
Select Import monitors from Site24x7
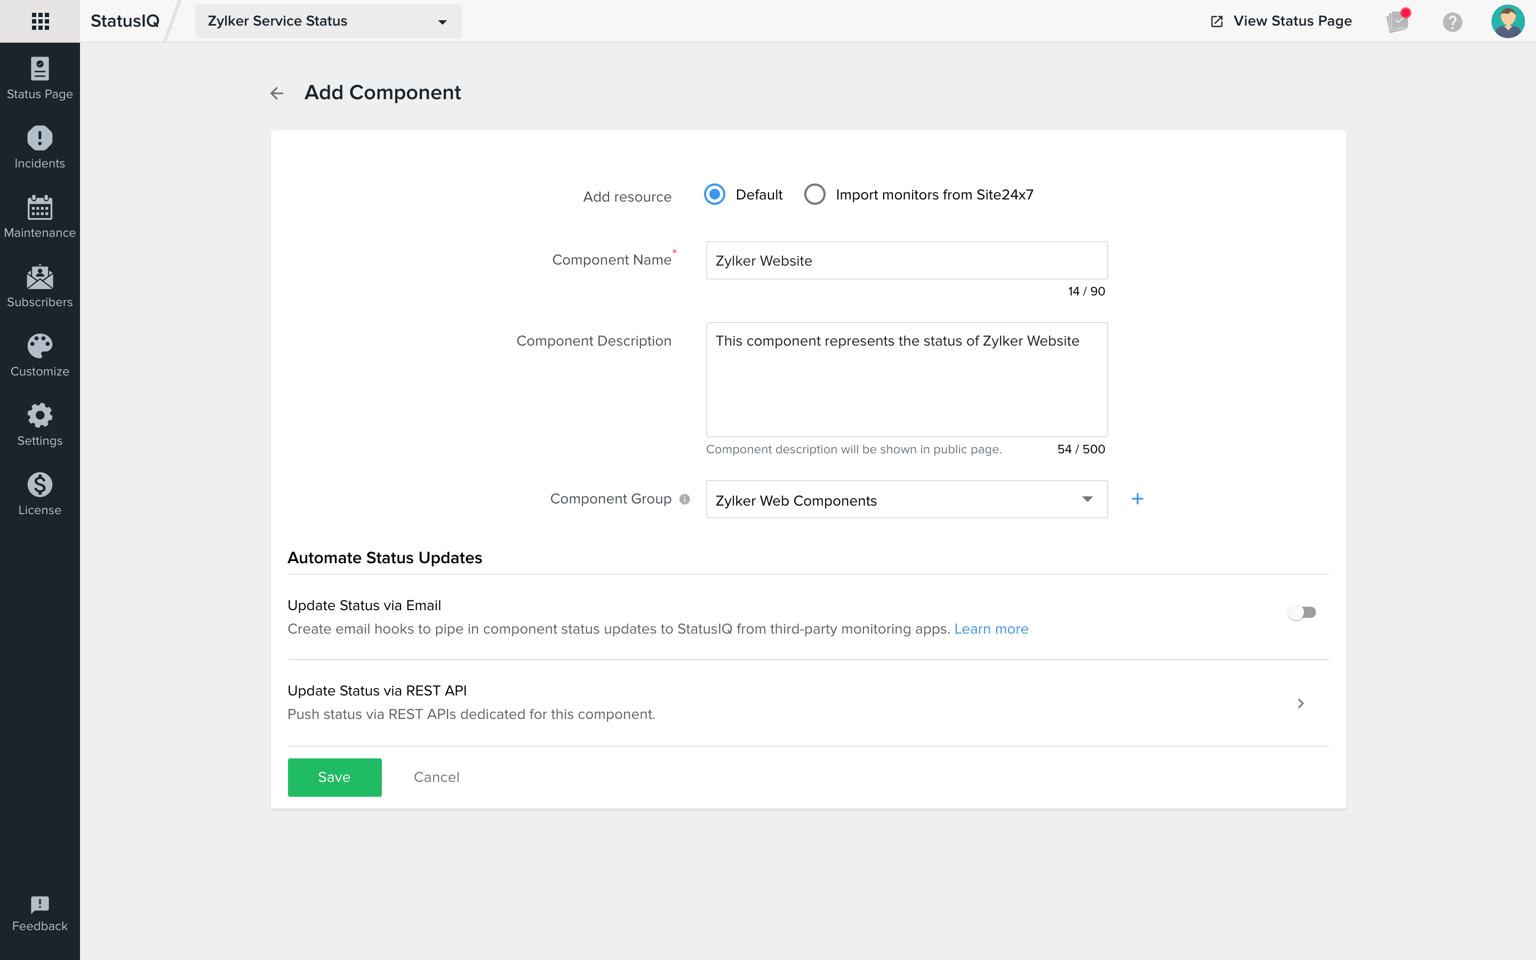[816, 195]
